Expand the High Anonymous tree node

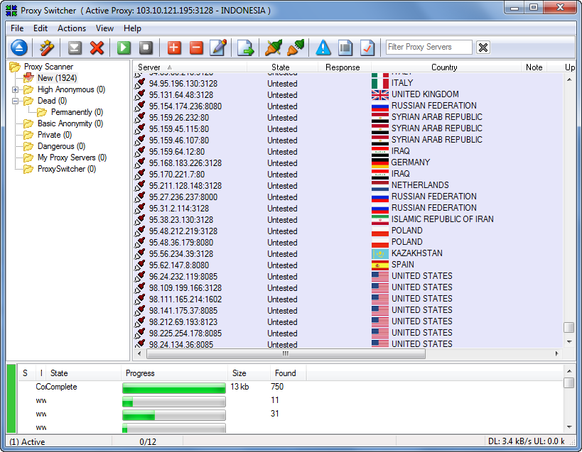15,89
